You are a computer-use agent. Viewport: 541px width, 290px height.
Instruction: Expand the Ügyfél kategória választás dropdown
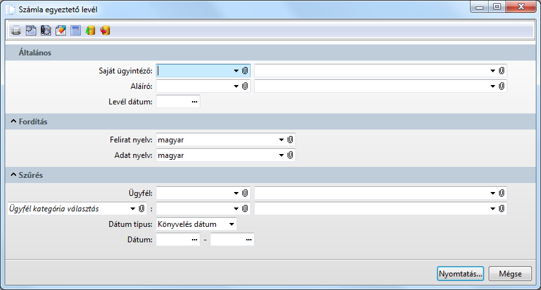[x=132, y=208]
